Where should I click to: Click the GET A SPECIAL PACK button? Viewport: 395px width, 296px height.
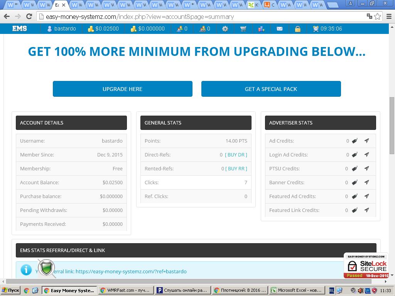point(271,89)
